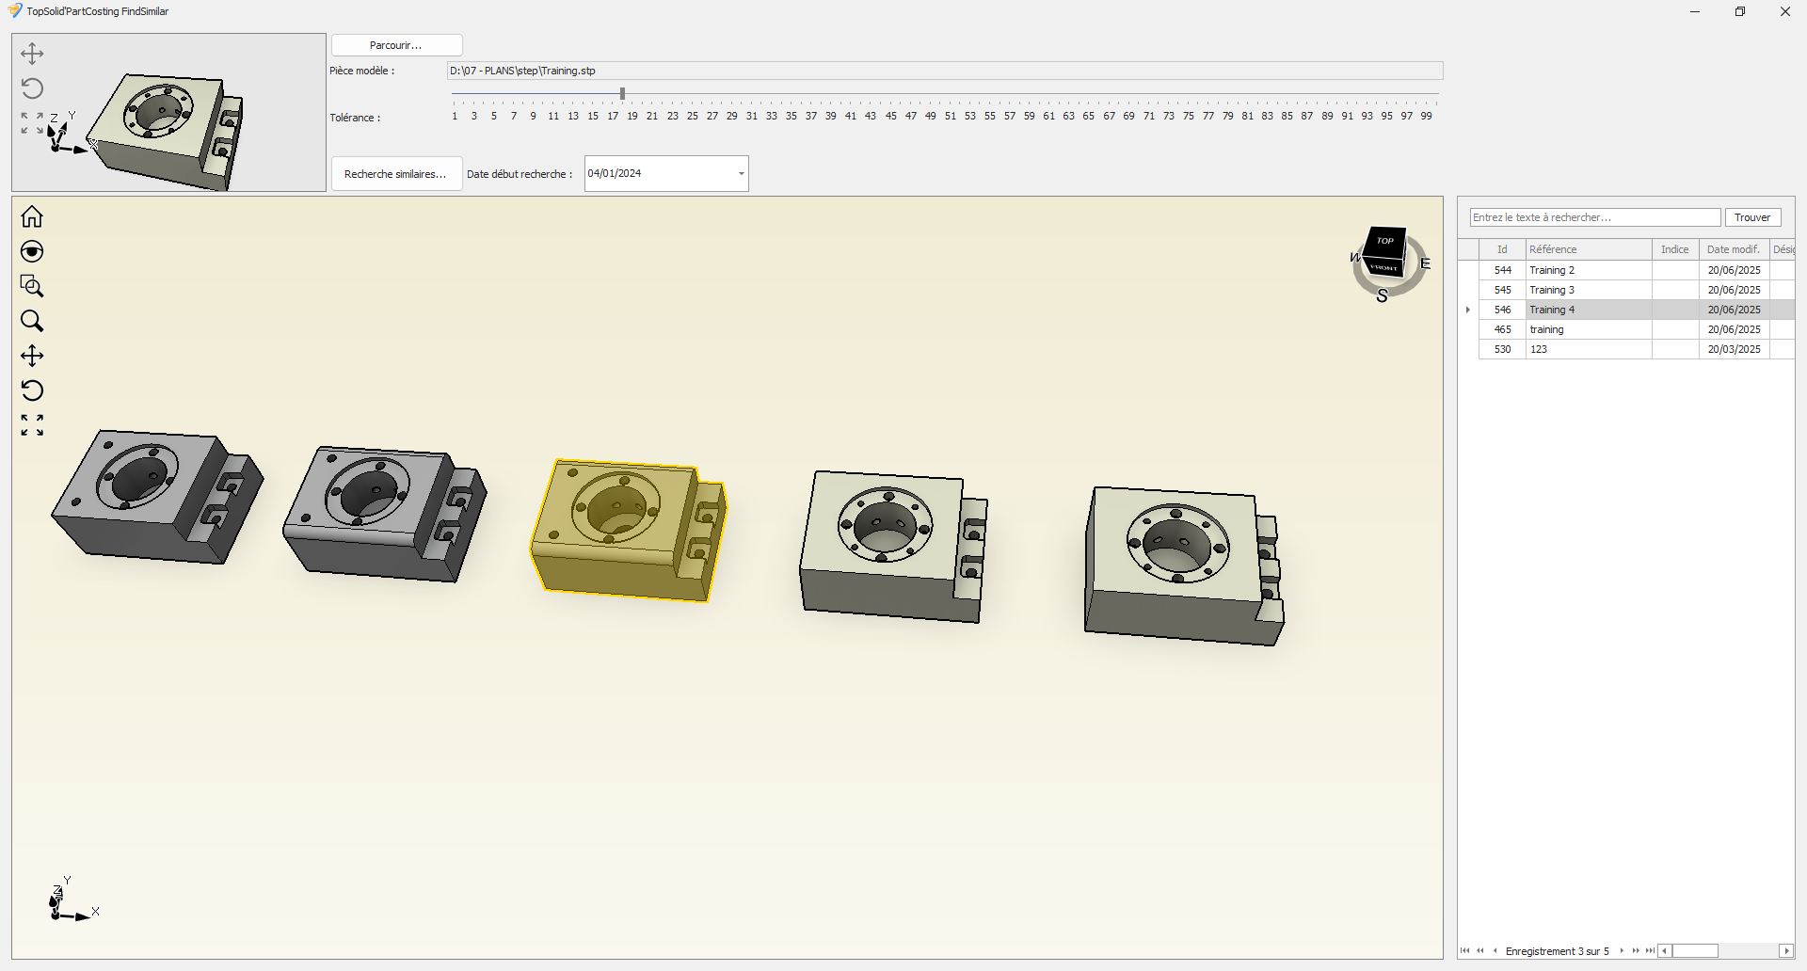Go to the next record arrow

tap(1622, 951)
